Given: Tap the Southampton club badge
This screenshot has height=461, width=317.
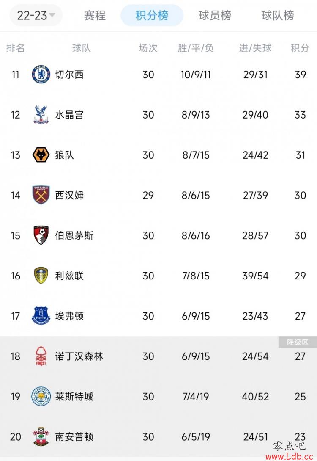Looking at the screenshot, I should coord(41,436).
